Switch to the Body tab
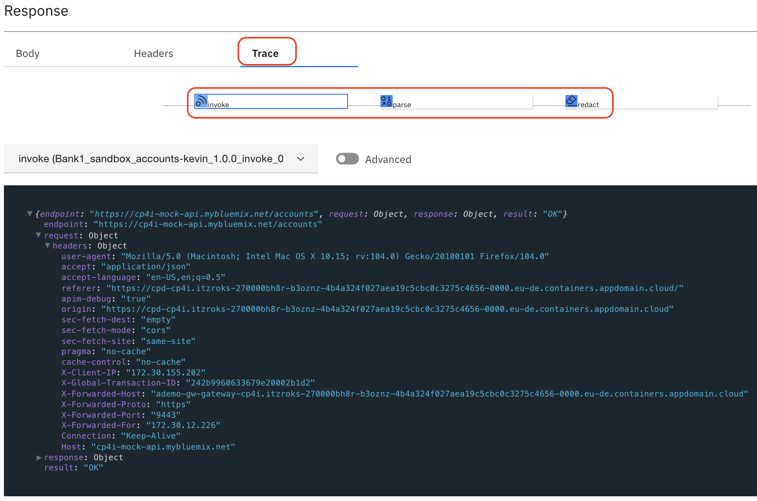This screenshot has height=501, width=757. (27, 53)
